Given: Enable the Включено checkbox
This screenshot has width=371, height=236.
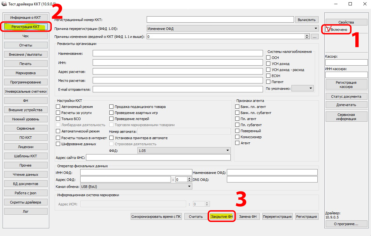Looking at the screenshot, I should [327, 29].
